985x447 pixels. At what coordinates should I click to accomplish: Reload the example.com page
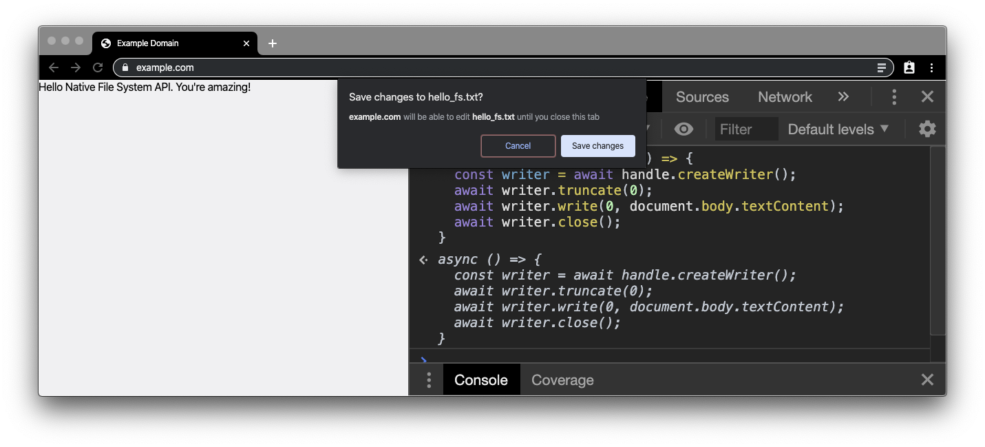[x=98, y=67]
